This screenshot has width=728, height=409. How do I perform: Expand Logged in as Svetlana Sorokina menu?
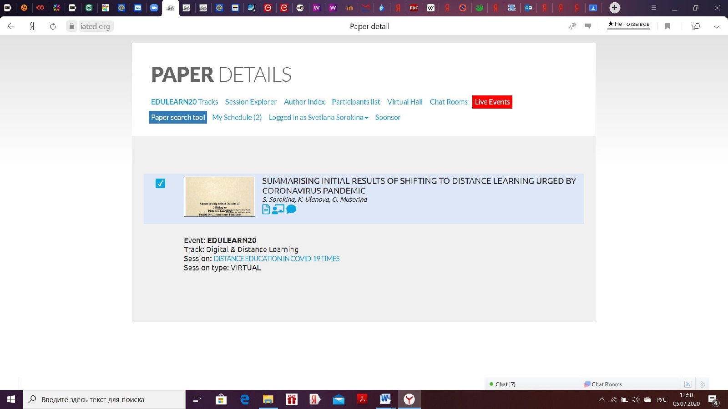pos(318,117)
